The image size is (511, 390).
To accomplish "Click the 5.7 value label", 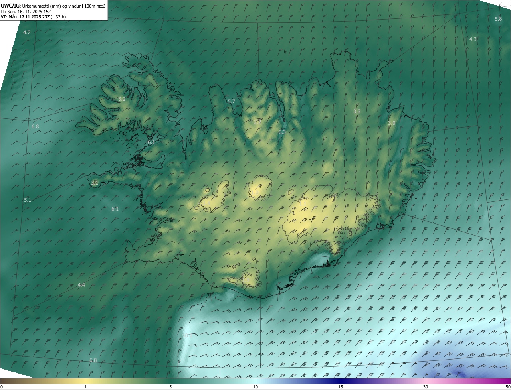I will coord(231,101).
